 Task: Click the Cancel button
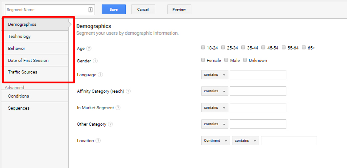pos(143,9)
